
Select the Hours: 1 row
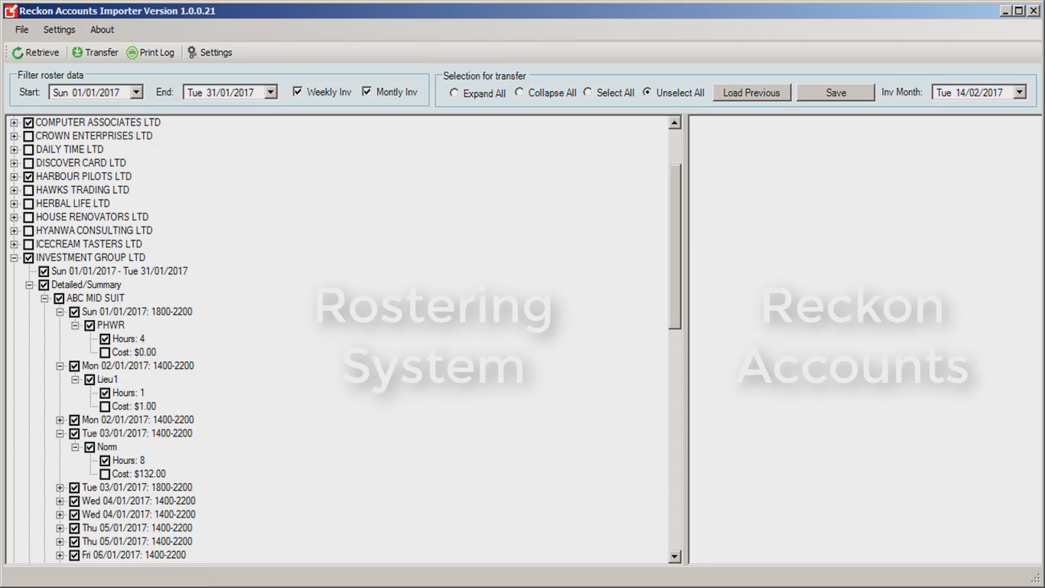pos(129,394)
